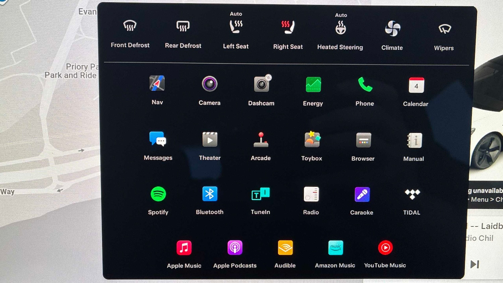This screenshot has width=503, height=283.
Task: Open the Caraoke app
Action: [362, 194]
